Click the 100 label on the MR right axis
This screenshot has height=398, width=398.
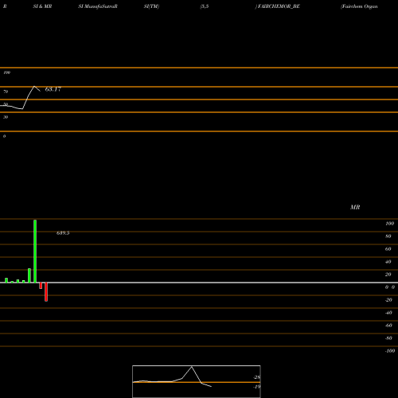390,224
